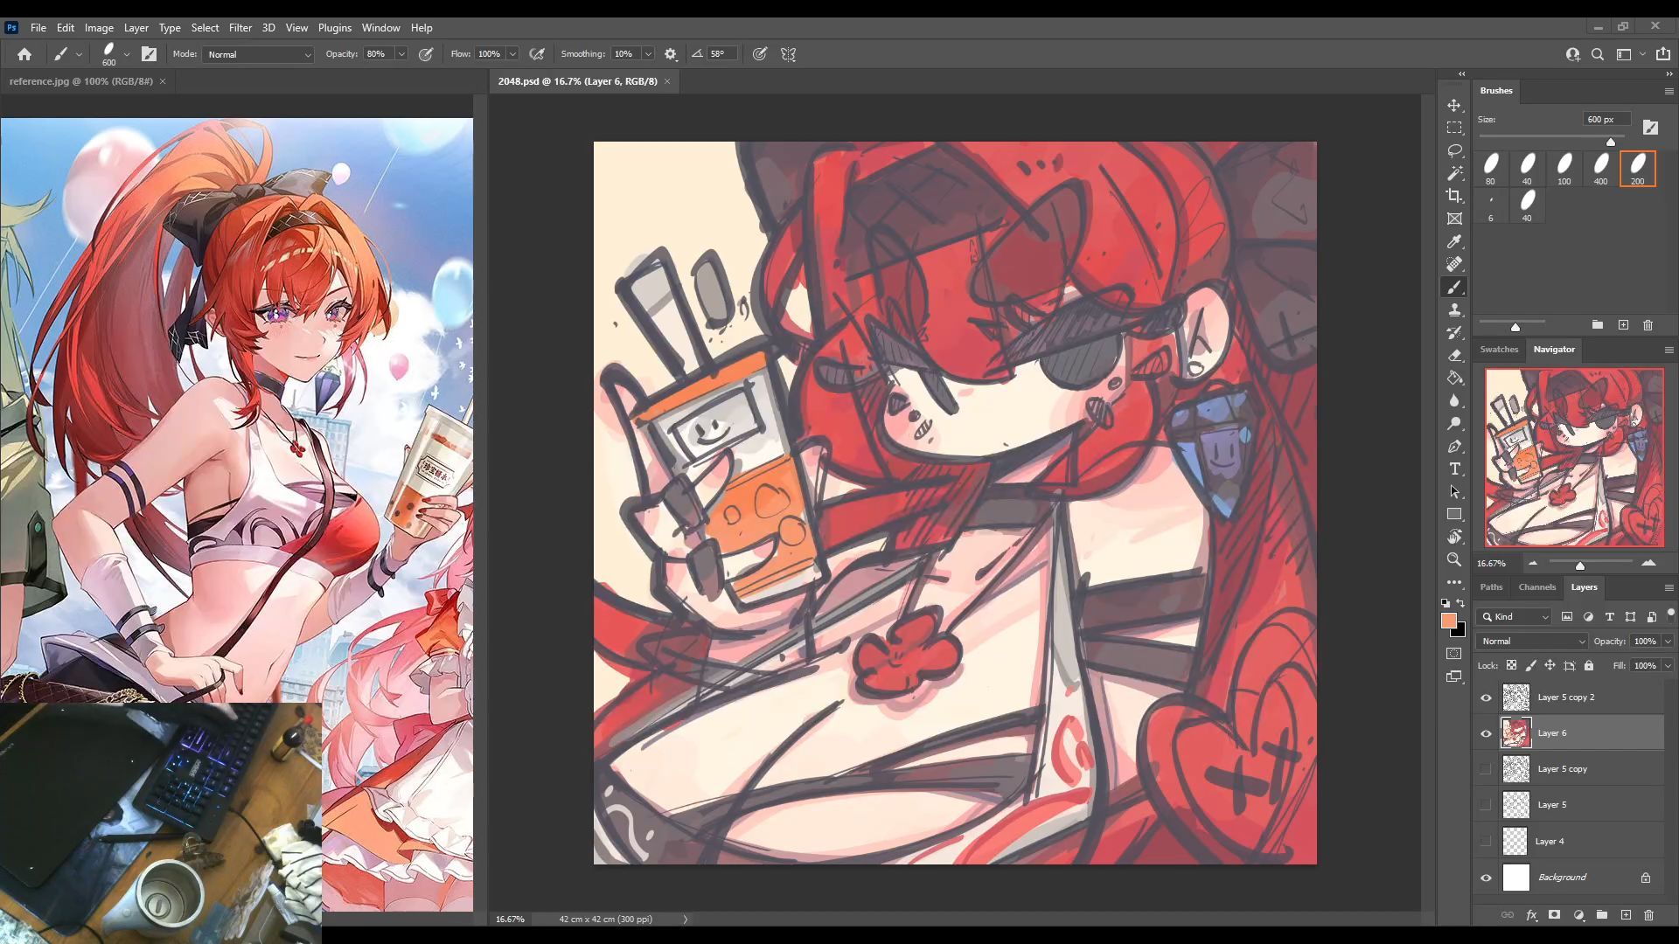The height and width of the screenshot is (944, 1679).
Task: Open the brush settings panel icon
Action: (x=150, y=54)
